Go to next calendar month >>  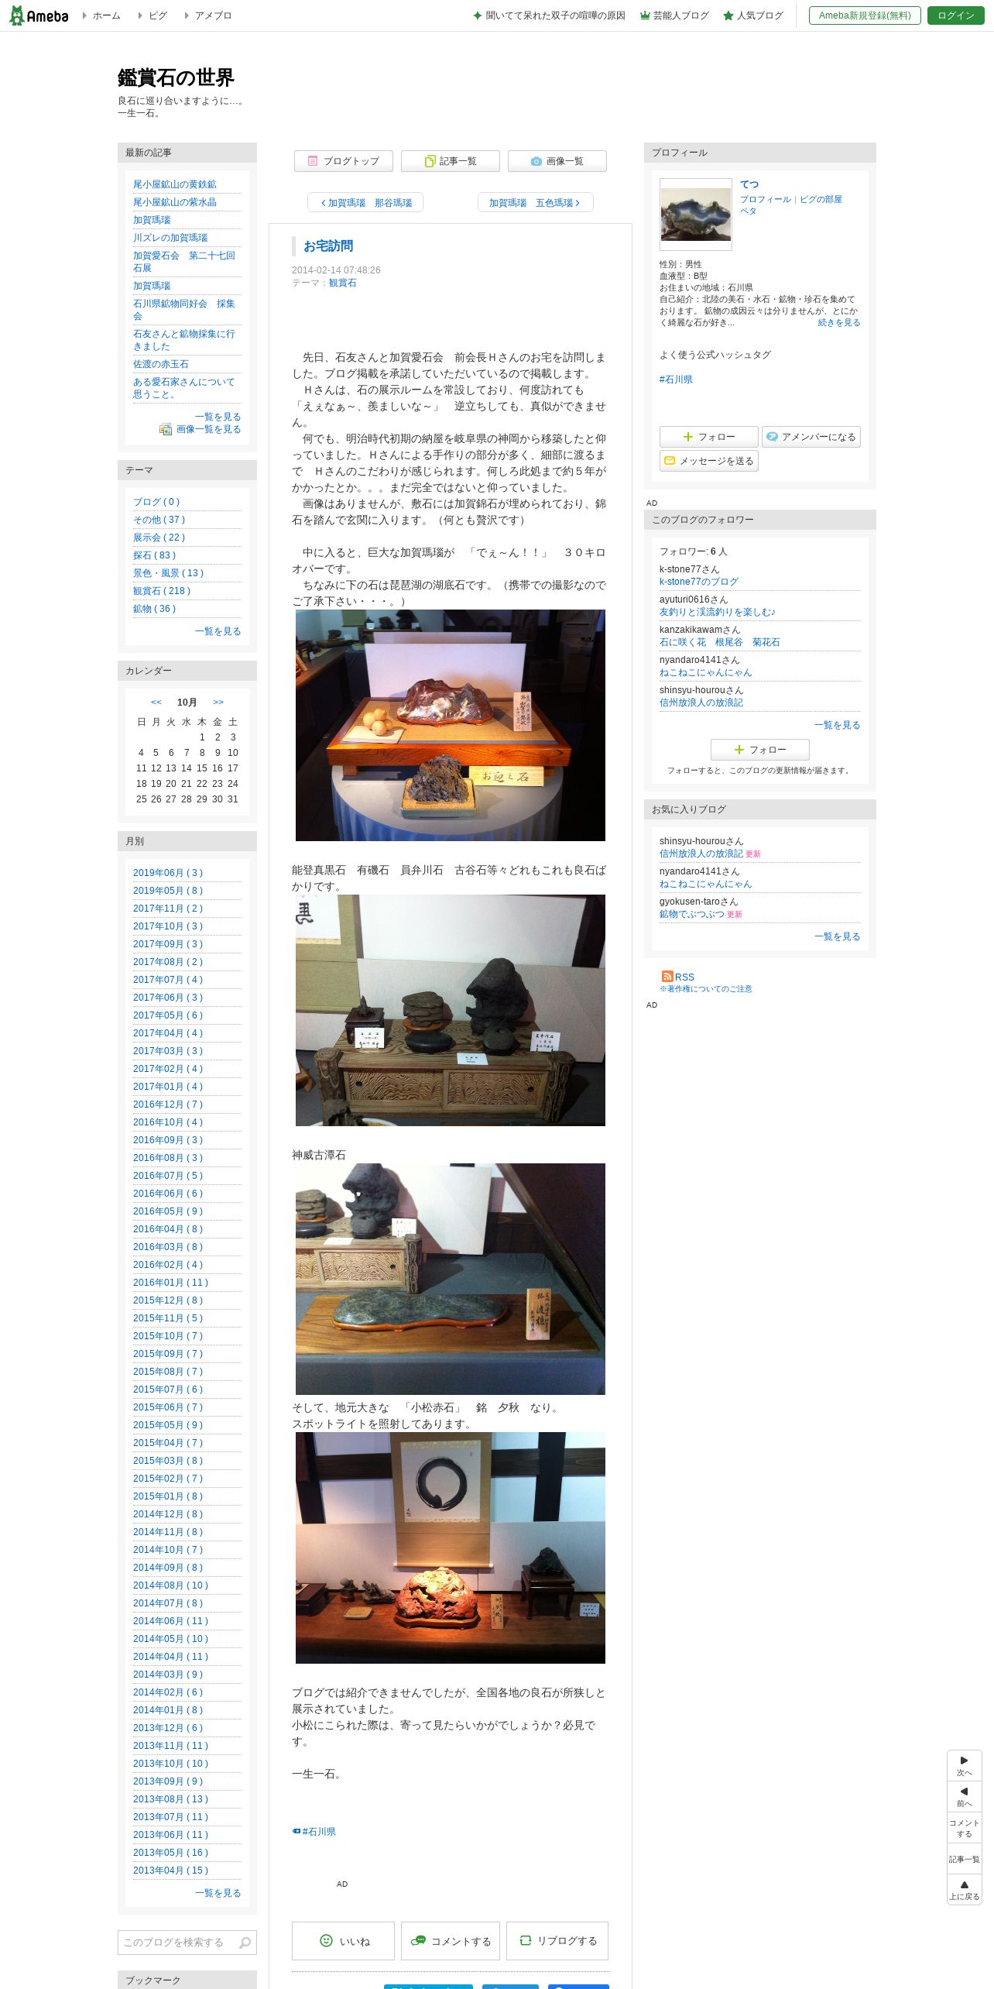pos(218,702)
